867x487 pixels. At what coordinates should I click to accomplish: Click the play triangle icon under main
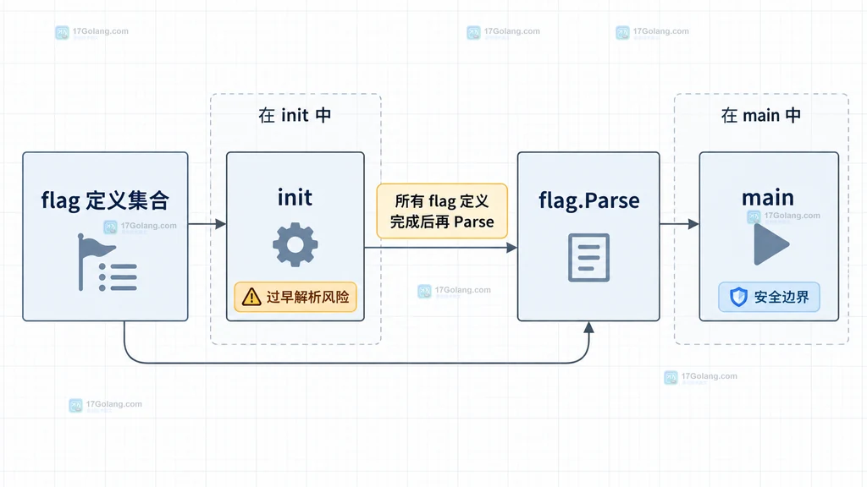(771, 244)
